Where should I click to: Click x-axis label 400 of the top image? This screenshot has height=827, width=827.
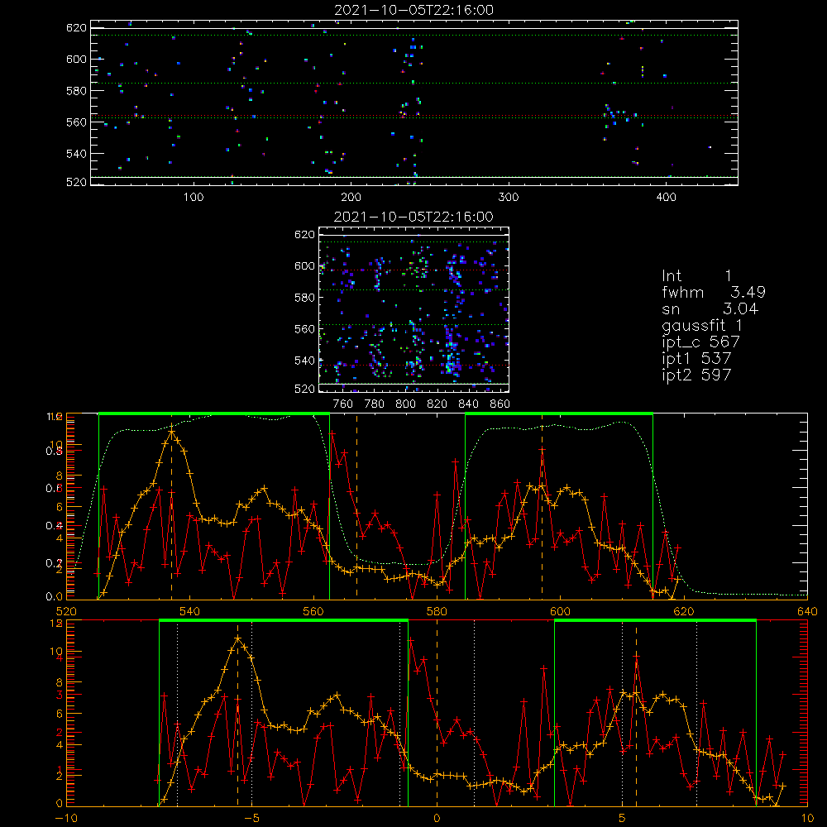point(666,198)
